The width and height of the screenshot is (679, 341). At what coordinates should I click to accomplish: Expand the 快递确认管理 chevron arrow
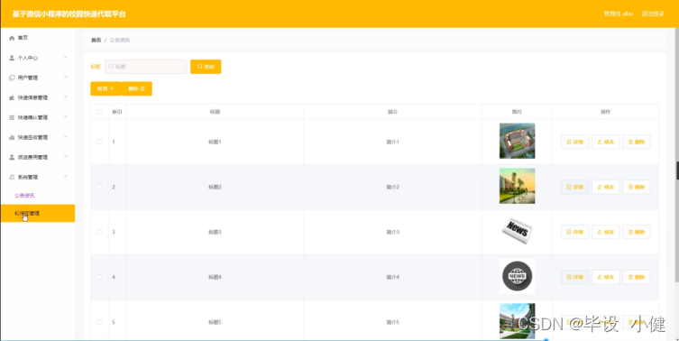click(x=66, y=117)
